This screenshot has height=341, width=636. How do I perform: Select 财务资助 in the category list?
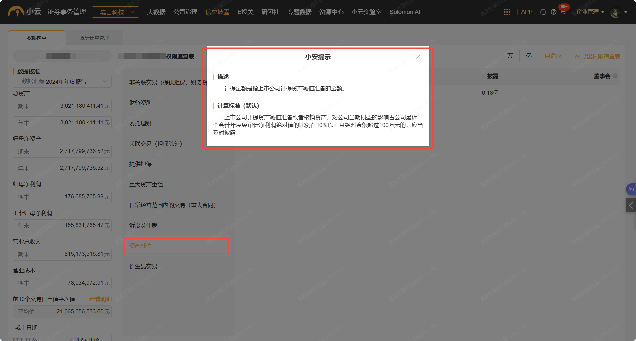tap(140, 103)
